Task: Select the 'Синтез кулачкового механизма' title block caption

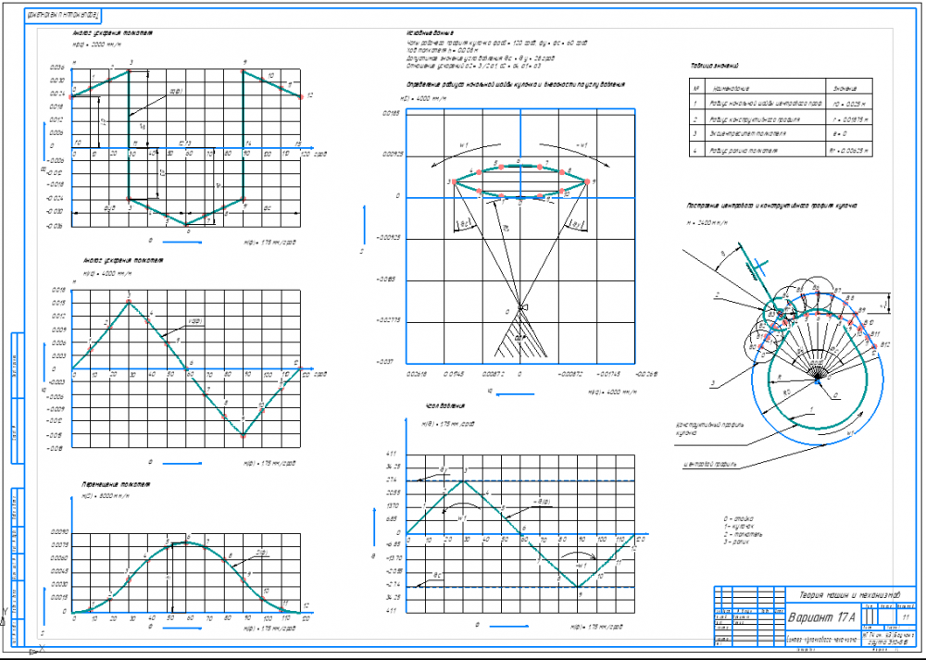Action: point(820,639)
